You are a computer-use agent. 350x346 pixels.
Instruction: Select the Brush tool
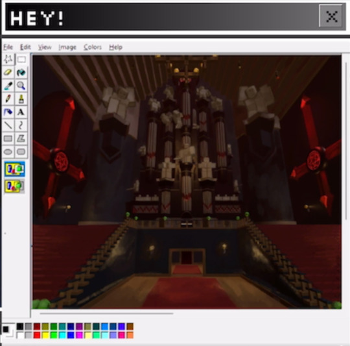pyautogui.click(x=21, y=99)
